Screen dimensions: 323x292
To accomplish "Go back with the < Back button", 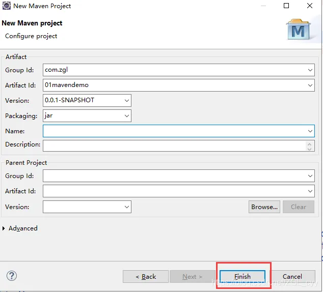I will (x=146, y=276).
